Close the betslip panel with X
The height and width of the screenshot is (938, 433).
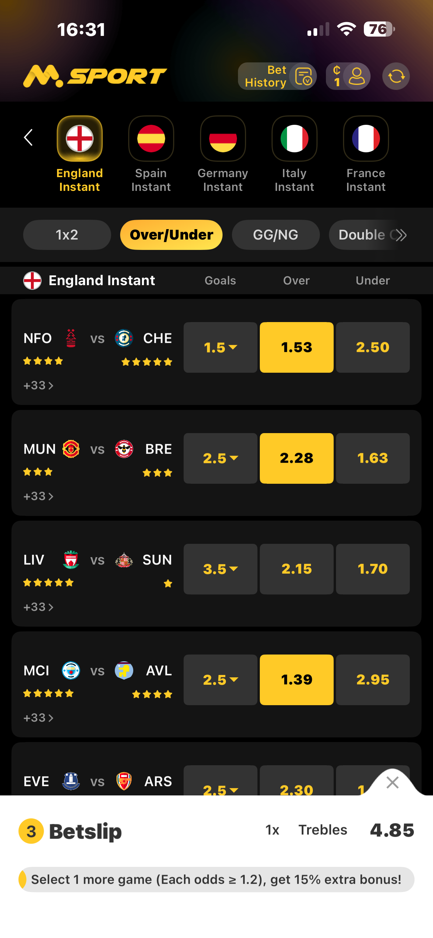coord(392,782)
